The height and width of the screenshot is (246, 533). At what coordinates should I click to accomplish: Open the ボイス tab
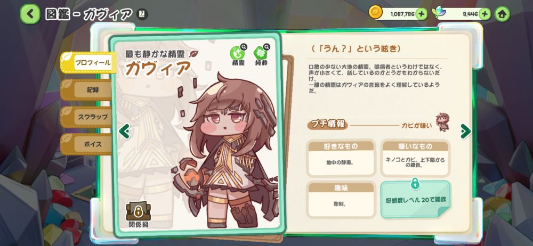(86, 144)
